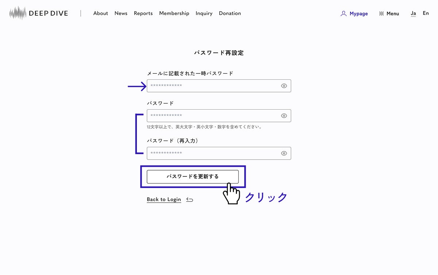Follow the Back to Login link

164,199
